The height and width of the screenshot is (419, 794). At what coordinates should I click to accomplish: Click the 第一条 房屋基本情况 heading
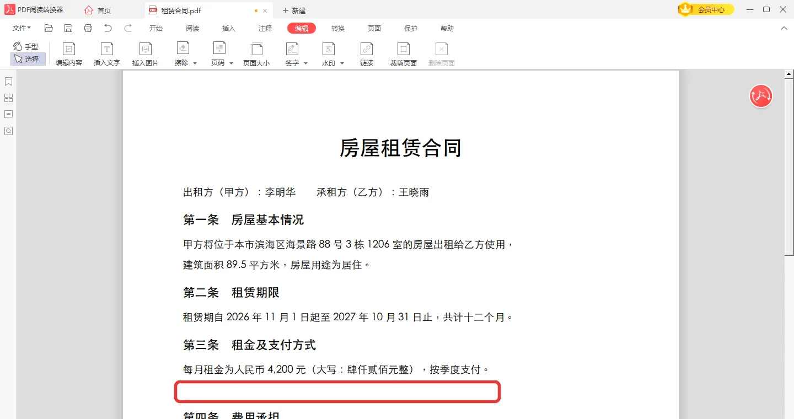[x=244, y=220]
